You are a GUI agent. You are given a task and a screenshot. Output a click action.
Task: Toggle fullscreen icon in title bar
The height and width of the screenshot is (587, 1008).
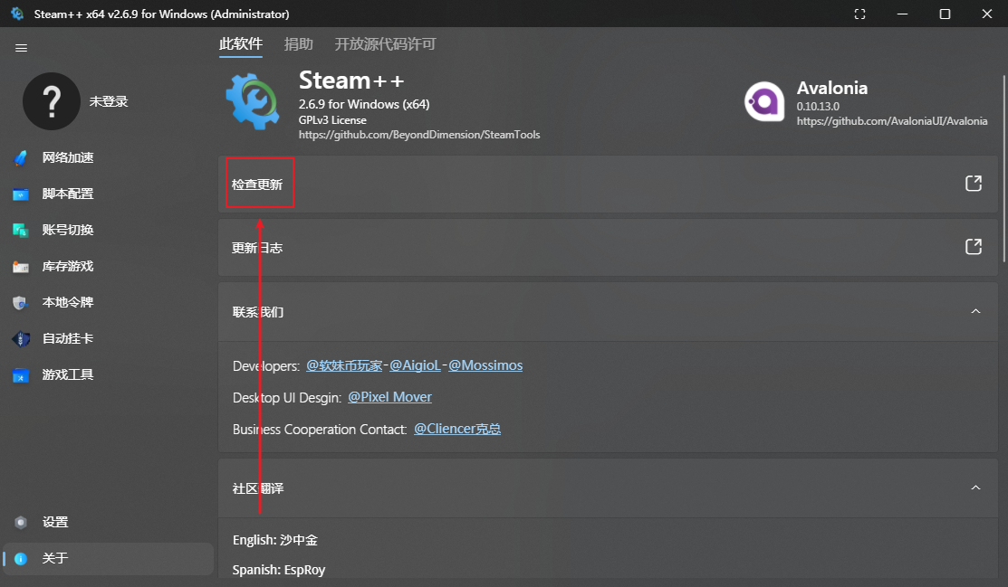[859, 14]
